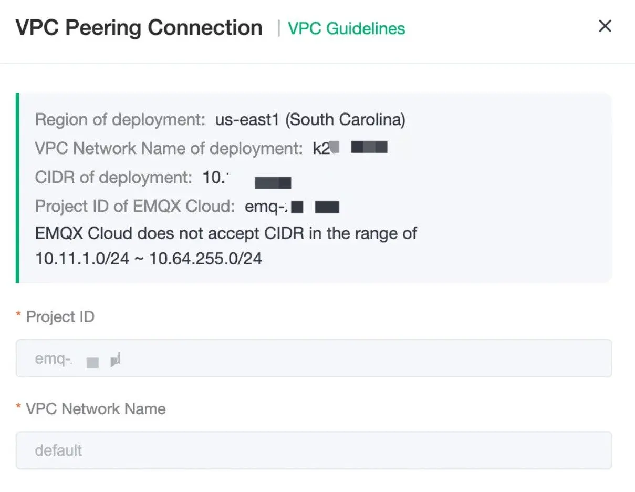
Task: Focus the VPC Network Name input field
Action: coord(314,450)
